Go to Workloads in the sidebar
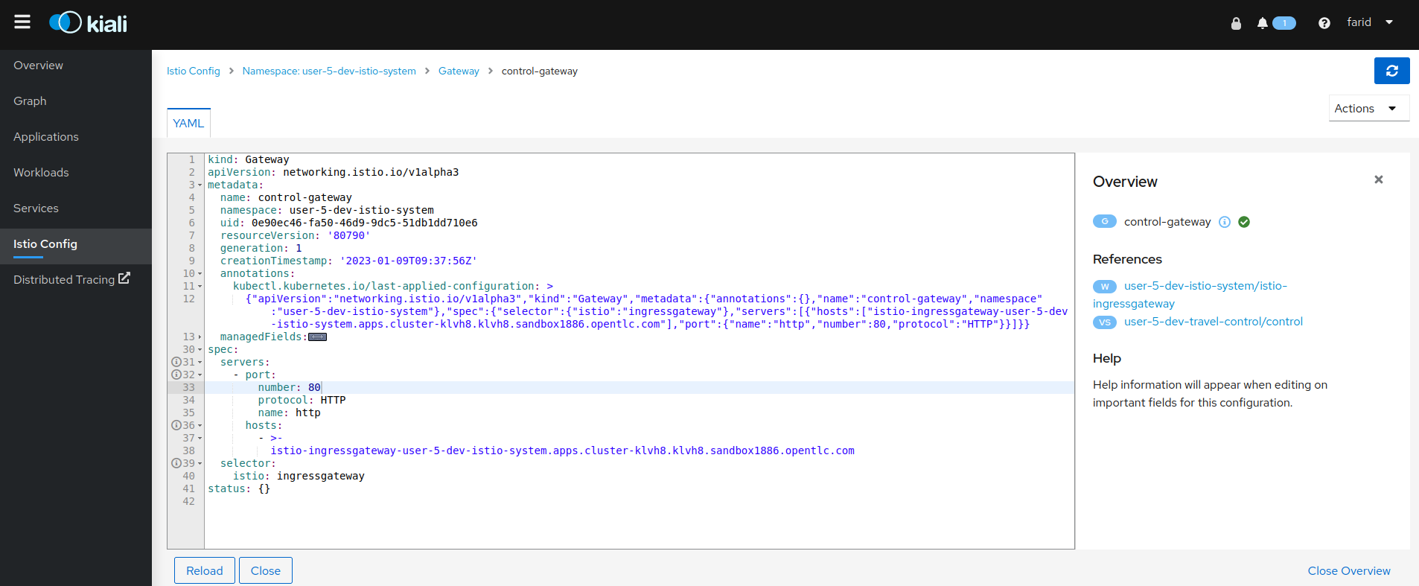 41,173
